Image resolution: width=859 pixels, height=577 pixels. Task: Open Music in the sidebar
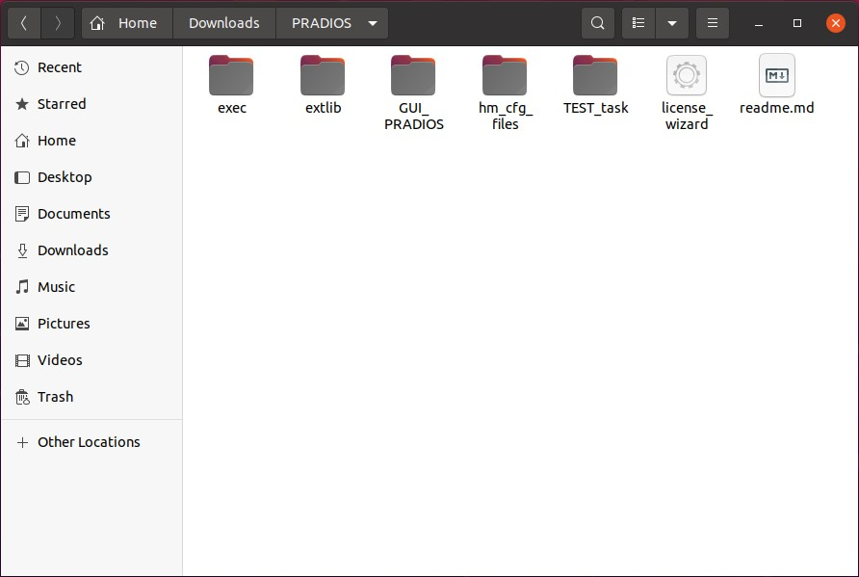(91, 287)
